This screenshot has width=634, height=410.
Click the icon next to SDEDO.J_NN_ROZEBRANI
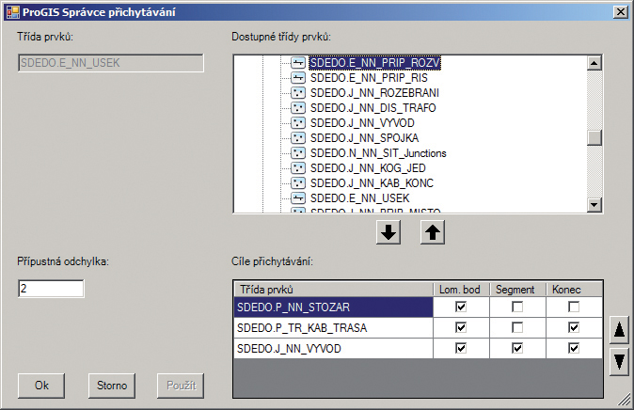tap(299, 93)
